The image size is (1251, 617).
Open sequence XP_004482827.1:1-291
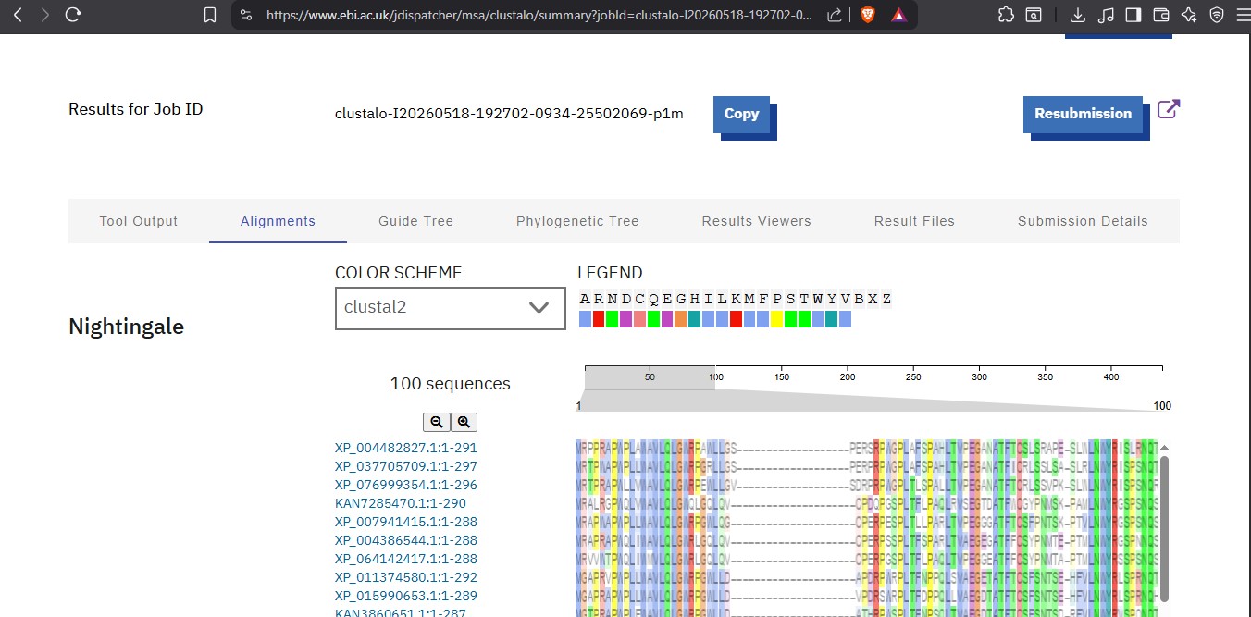point(406,448)
